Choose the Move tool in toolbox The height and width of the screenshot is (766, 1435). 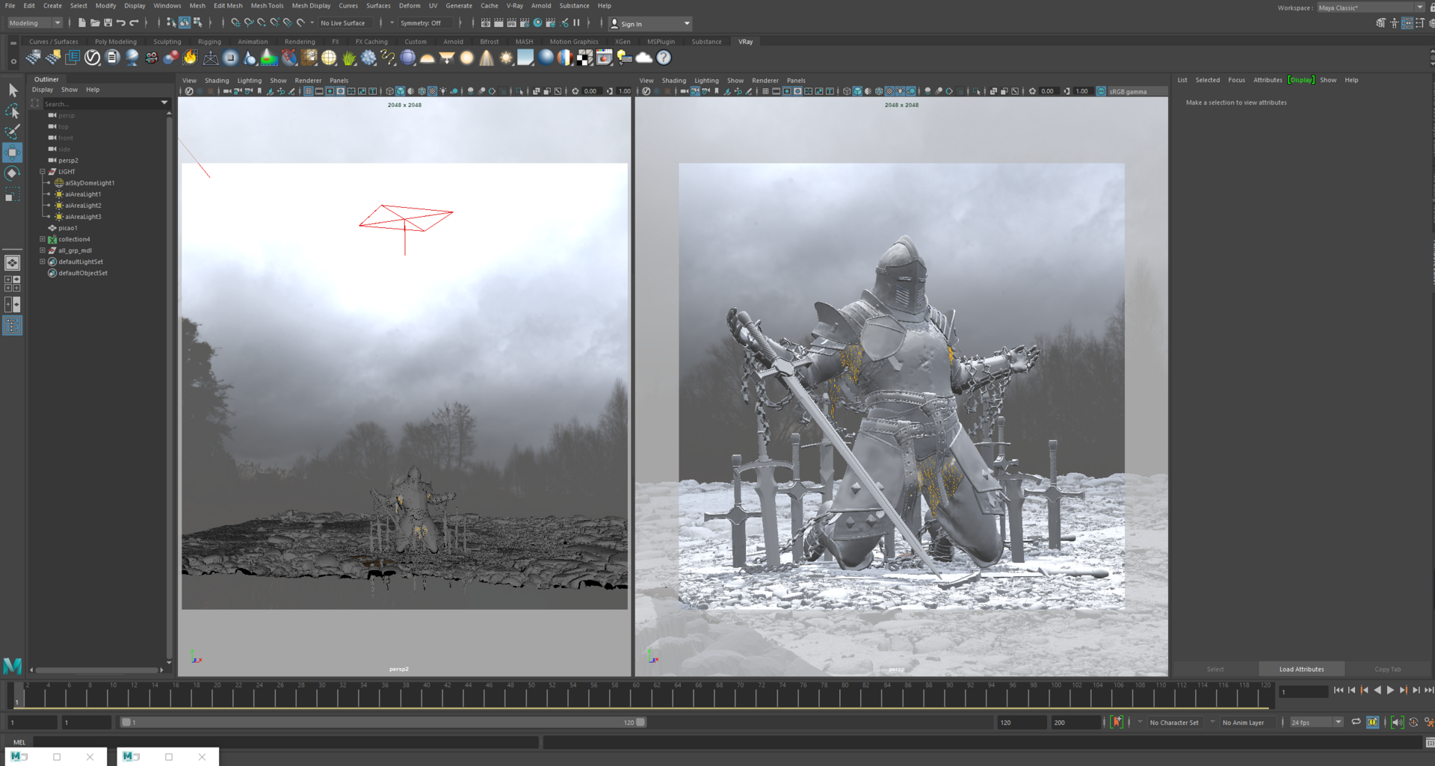pos(13,152)
